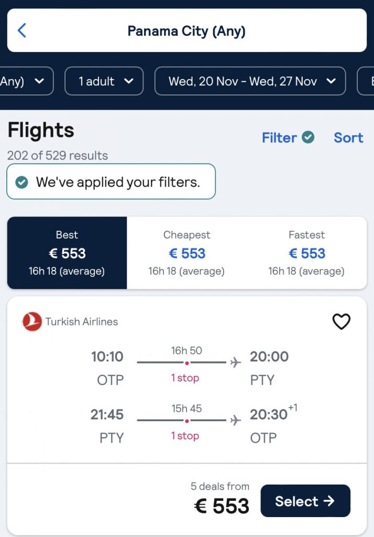Click the outbound flight airplane icon
The height and width of the screenshot is (537, 374).
(x=236, y=362)
